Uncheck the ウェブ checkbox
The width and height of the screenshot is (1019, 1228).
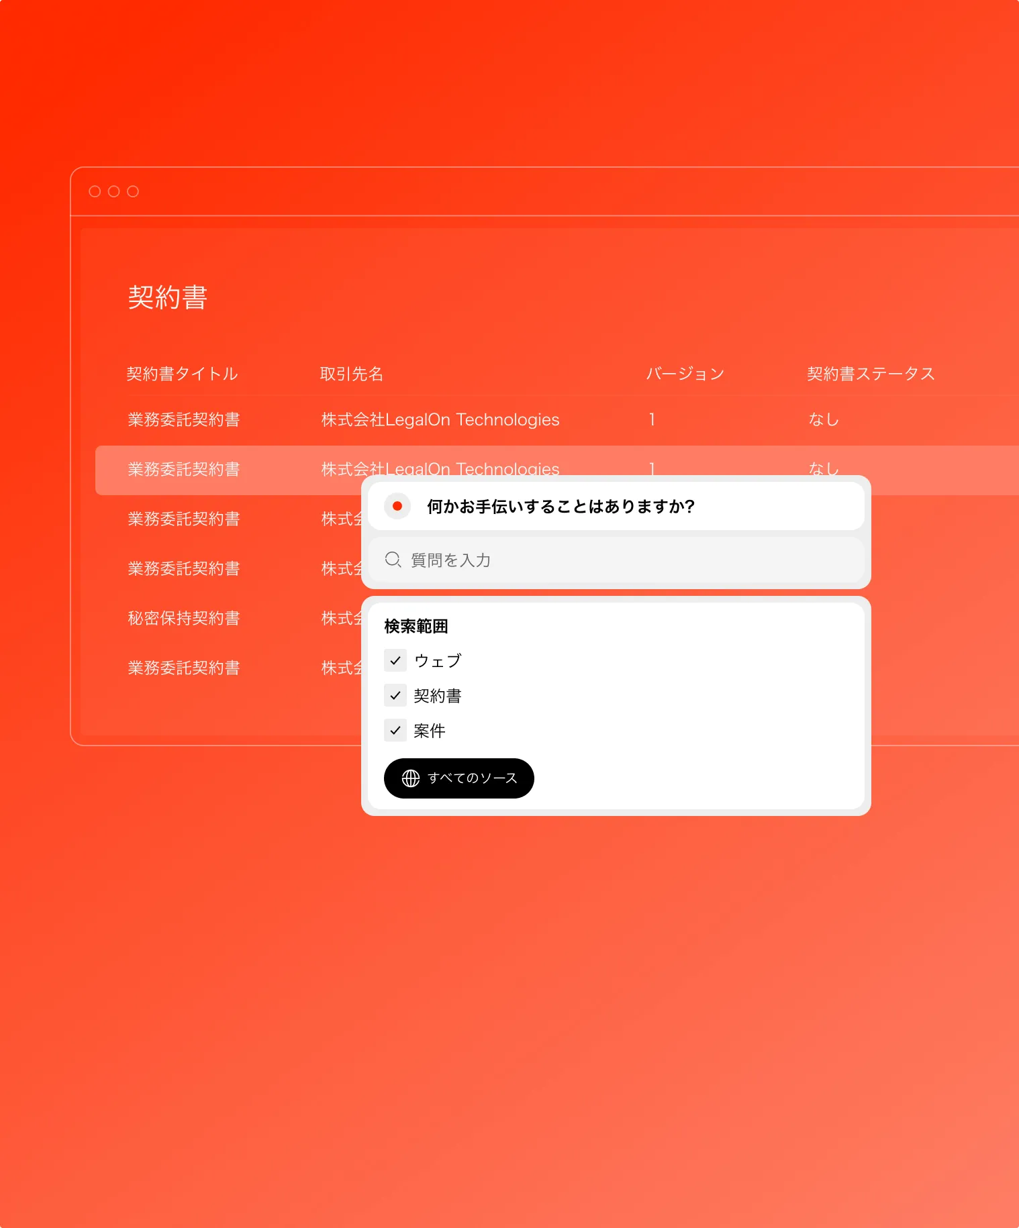point(395,660)
